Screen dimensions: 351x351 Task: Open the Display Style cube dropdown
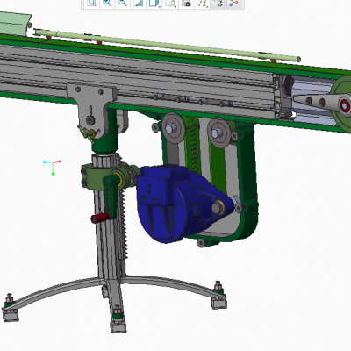(x=154, y=3)
